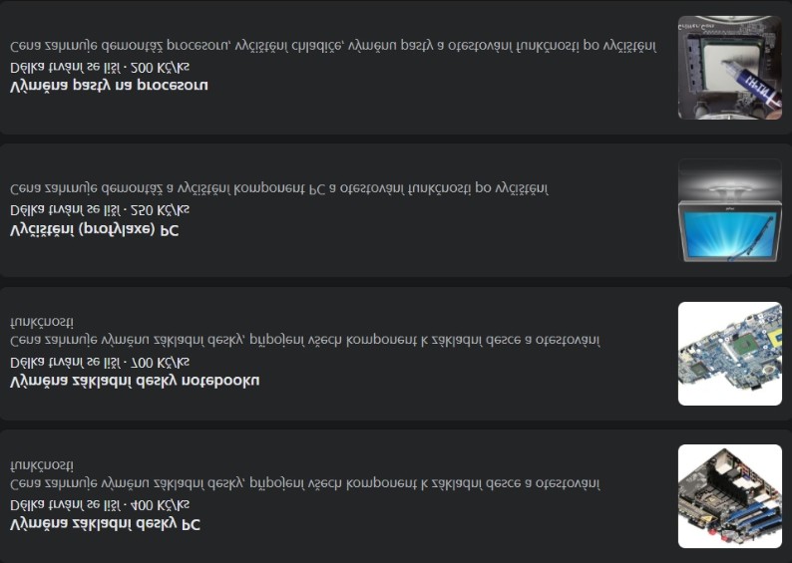Open the PC cleaning monitor thumbnail
This screenshot has height=563, width=792.
730,210
